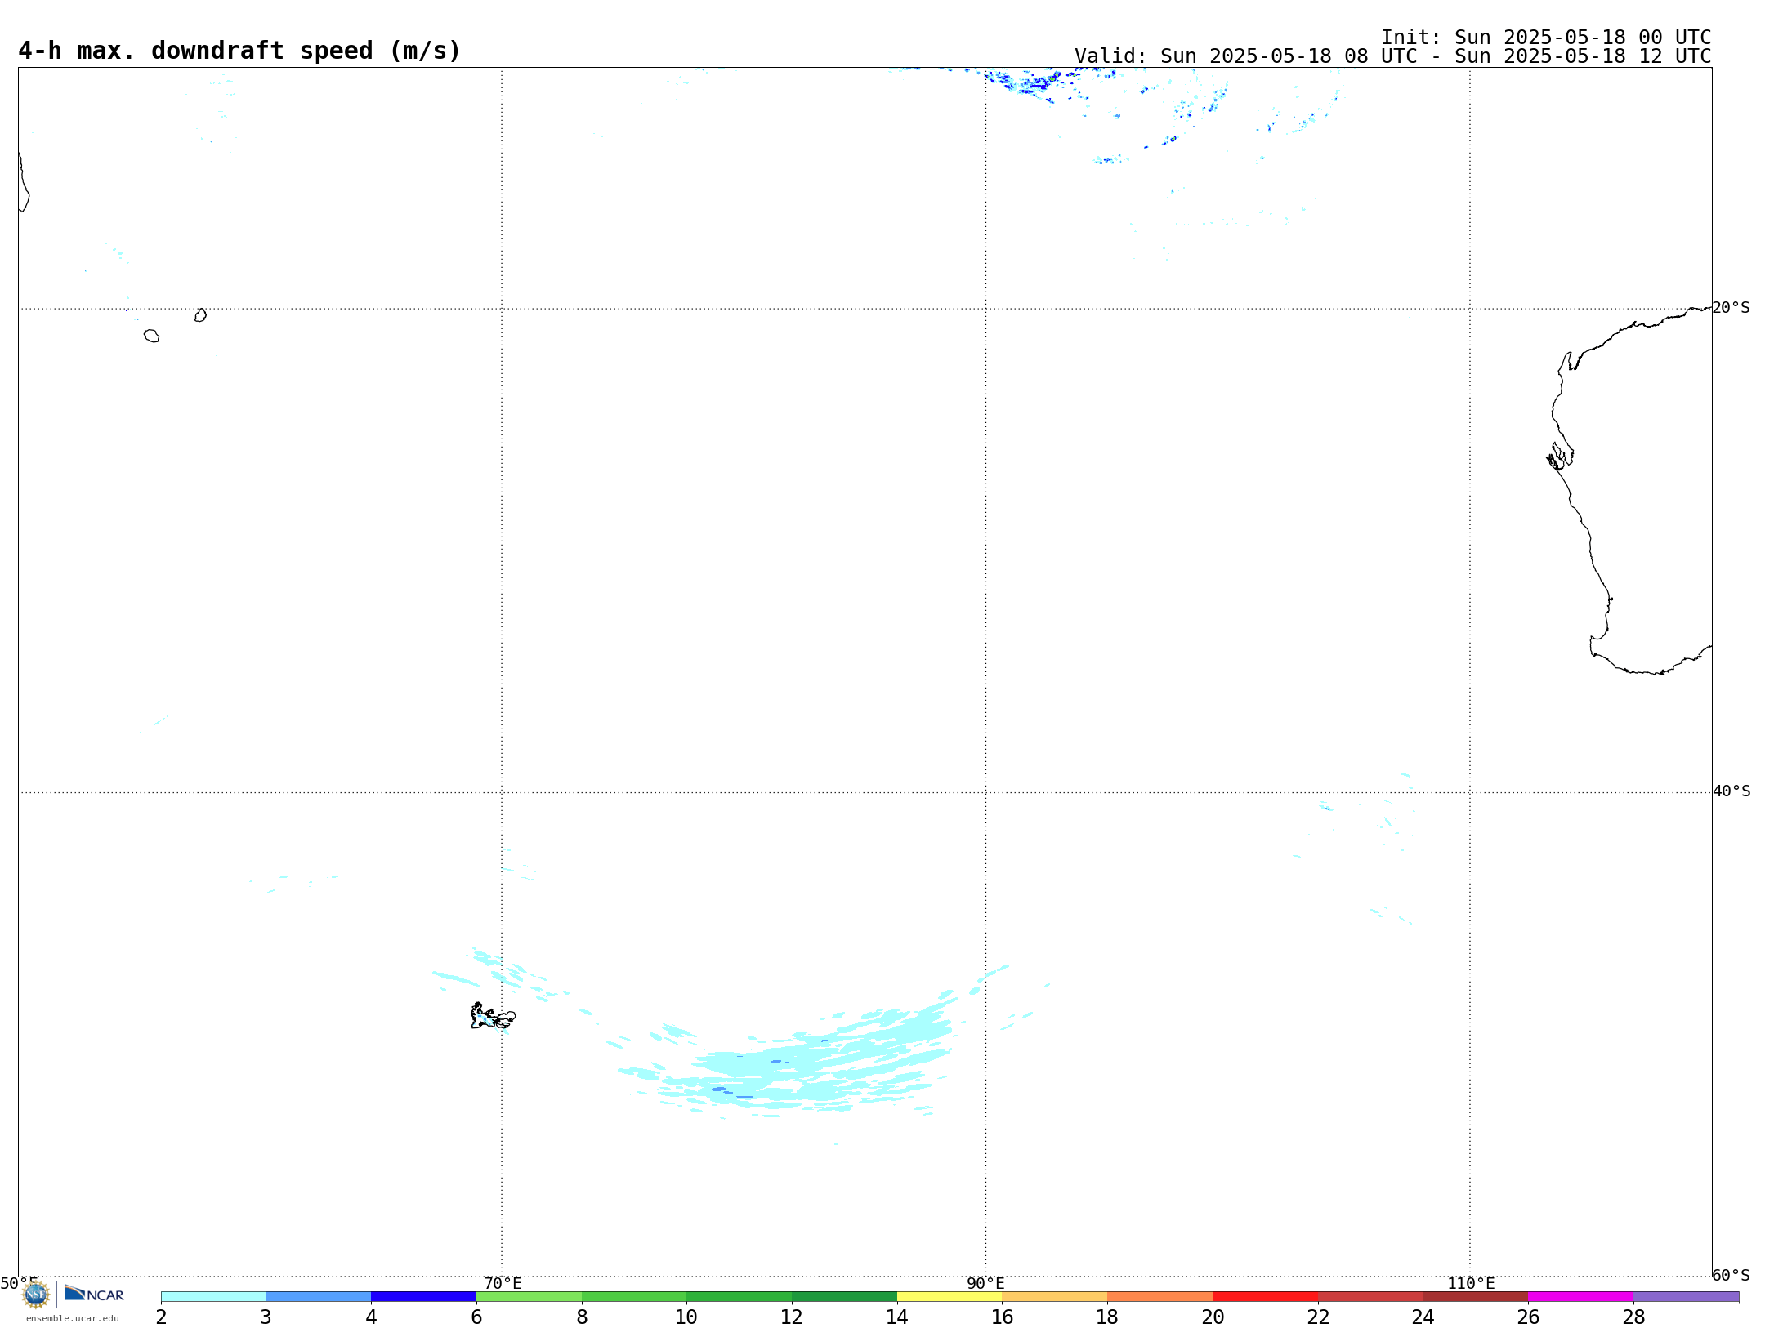Click the colorbar tick label '6'

pyautogui.click(x=476, y=1317)
